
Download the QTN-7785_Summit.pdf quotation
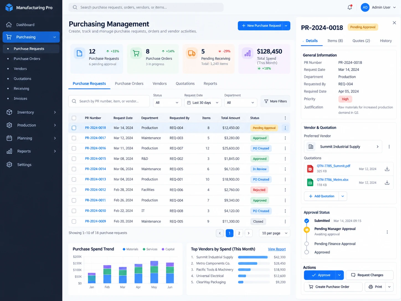point(387,169)
